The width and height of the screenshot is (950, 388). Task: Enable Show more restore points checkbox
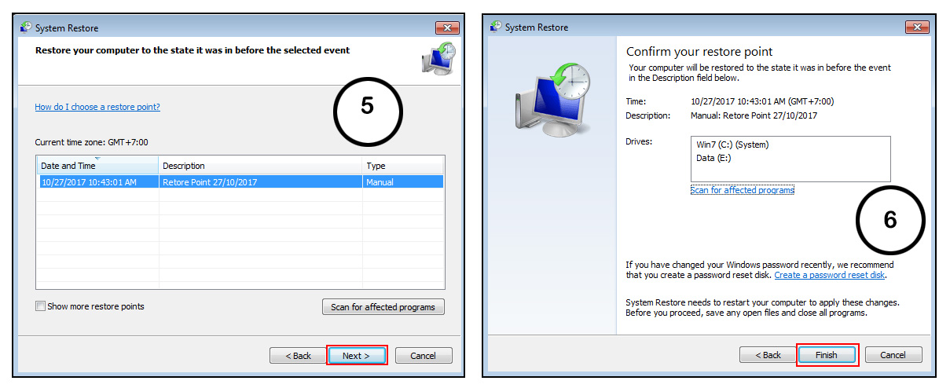click(40, 306)
